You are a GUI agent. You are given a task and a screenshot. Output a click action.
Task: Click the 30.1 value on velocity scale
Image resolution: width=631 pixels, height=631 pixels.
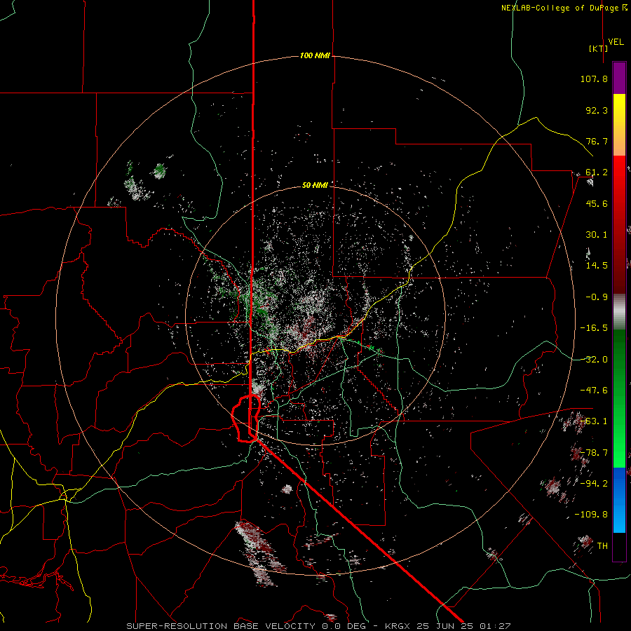pyautogui.click(x=597, y=235)
